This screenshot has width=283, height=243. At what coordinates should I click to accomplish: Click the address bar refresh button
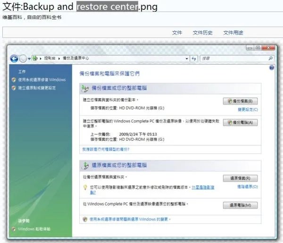[x=194, y=59]
